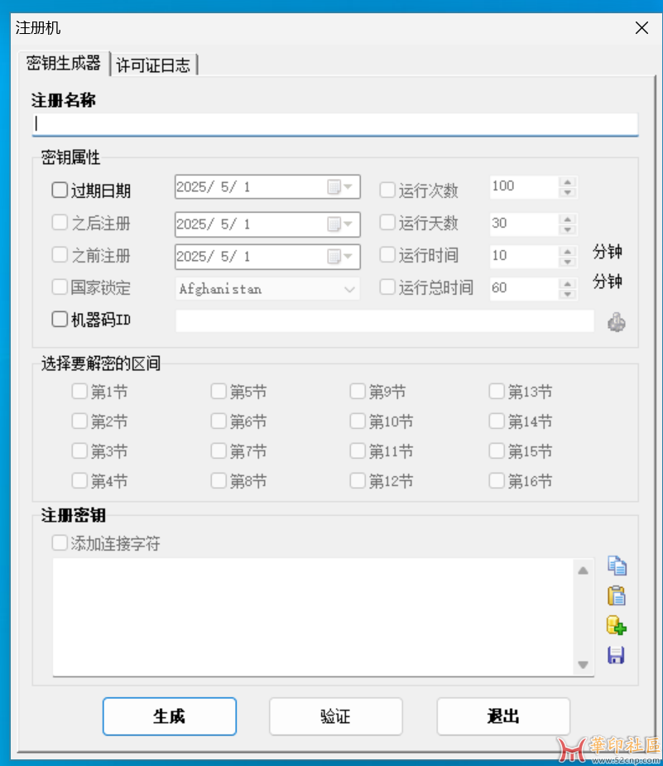This screenshot has width=663, height=766.
Task: Focus the 注册名称 input field
Action: point(335,124)
